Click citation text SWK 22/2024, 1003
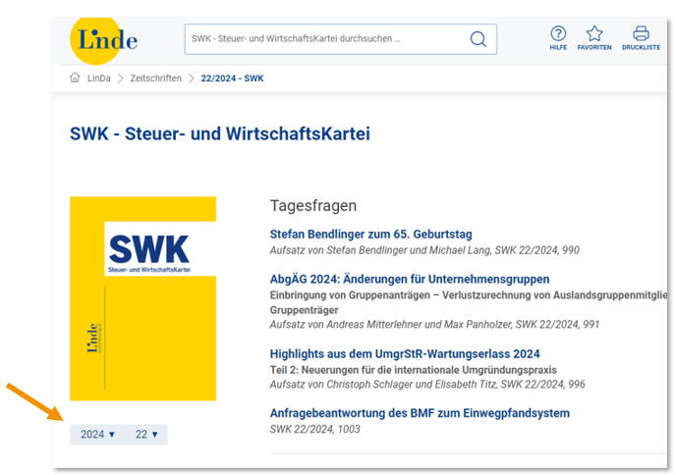 [314, 429]
